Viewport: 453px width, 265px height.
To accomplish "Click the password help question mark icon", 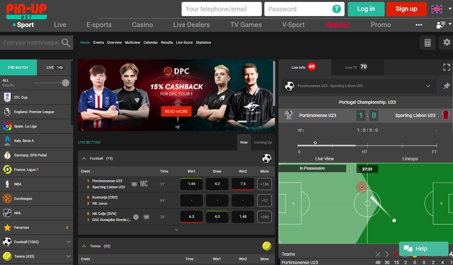I will [336, 9].
